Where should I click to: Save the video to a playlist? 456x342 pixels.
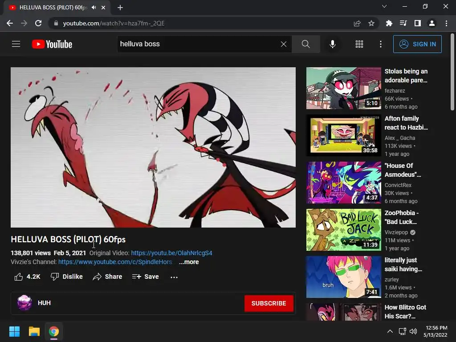[146, 277]
